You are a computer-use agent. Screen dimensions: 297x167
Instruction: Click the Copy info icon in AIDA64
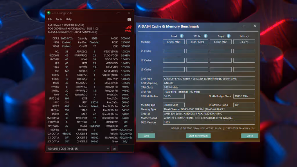228,36
